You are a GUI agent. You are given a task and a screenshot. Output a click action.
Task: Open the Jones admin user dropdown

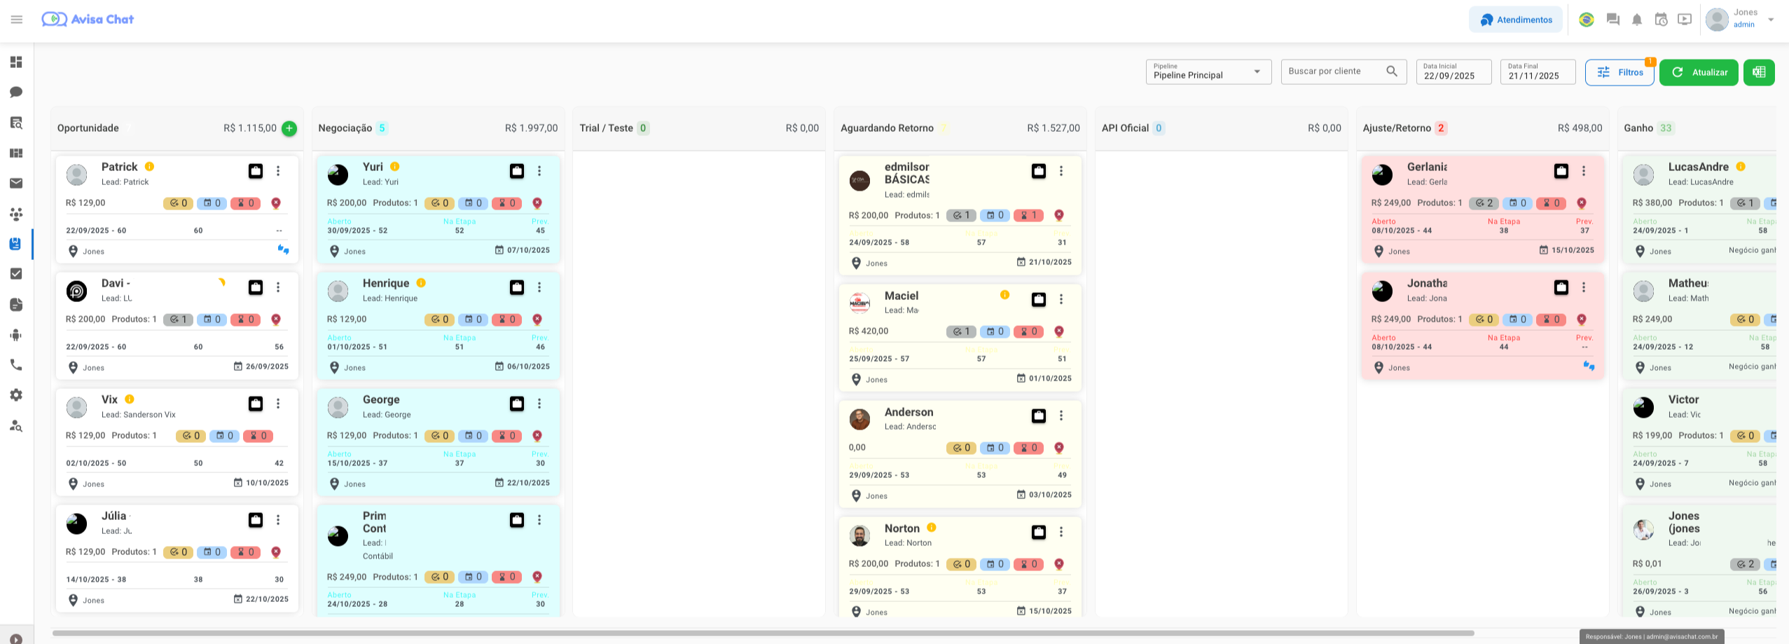click(x=1770, y=20)
